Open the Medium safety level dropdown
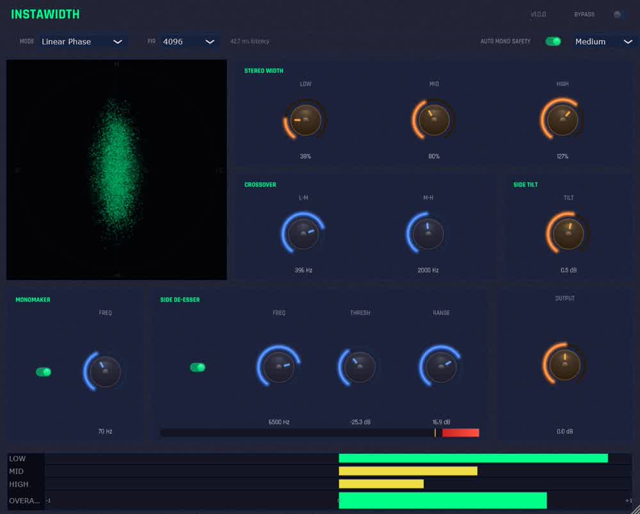Image resolution: width=640 pixels, height=514 pixels. (604, 42)
